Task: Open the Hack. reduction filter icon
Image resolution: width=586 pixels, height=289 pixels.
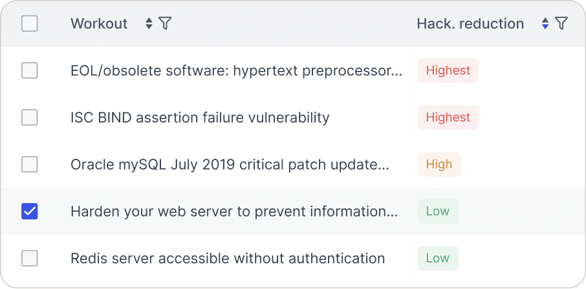Action: pos(561,23)
